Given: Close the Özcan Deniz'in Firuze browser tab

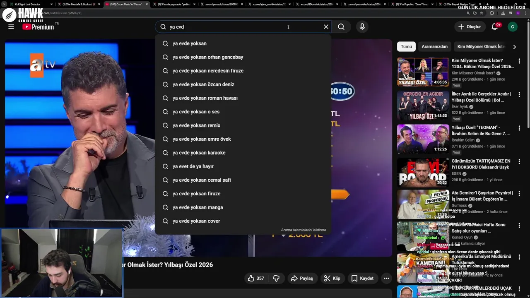Looking at the screenshot, I should (x=147, y=4).
